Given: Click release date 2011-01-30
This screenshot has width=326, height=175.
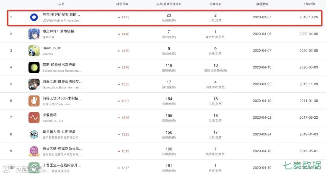Looking at the screenshot, I should [308, 101].
